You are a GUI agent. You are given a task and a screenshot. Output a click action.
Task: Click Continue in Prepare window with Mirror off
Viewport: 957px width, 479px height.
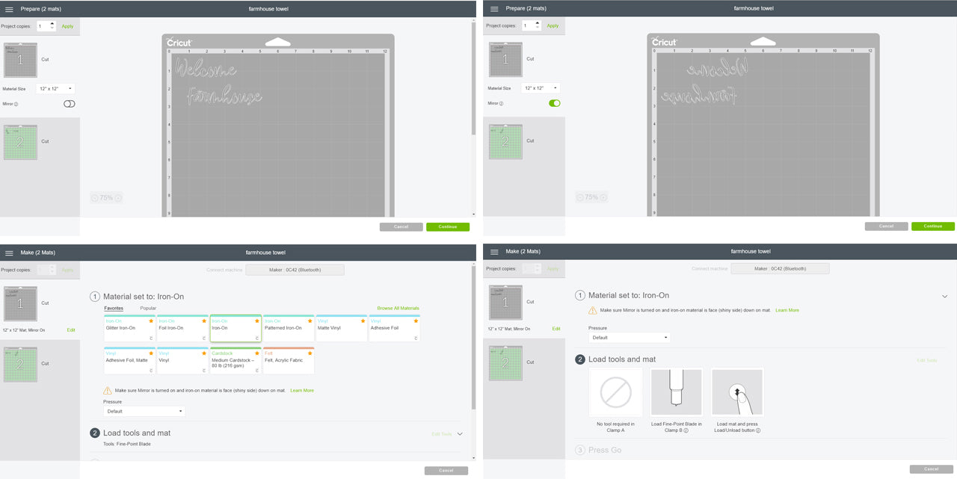coord(448,226)
